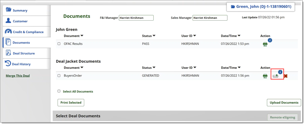Viewport: 305px width, 125px height.
Task: Click the F&I Manager field
Action: click(x=136, y=18)
